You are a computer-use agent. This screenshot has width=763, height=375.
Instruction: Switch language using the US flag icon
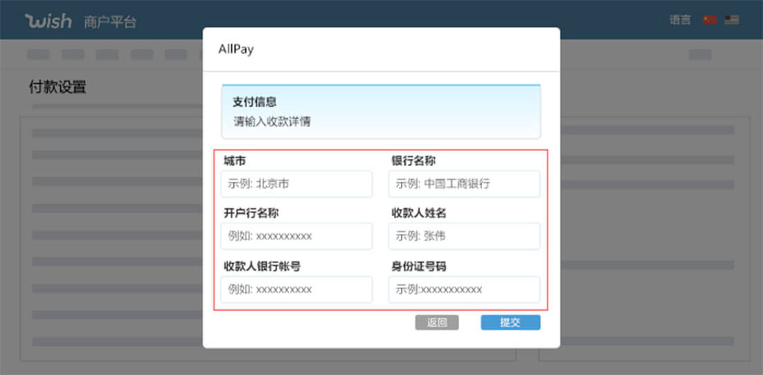point(731,20)
